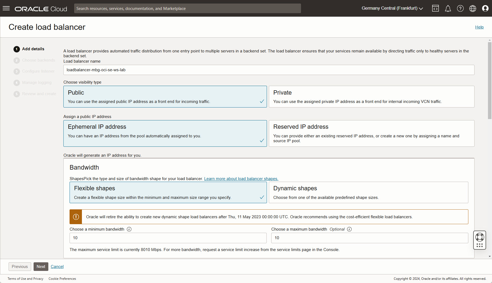Open the user profile avatar menu

485,8
